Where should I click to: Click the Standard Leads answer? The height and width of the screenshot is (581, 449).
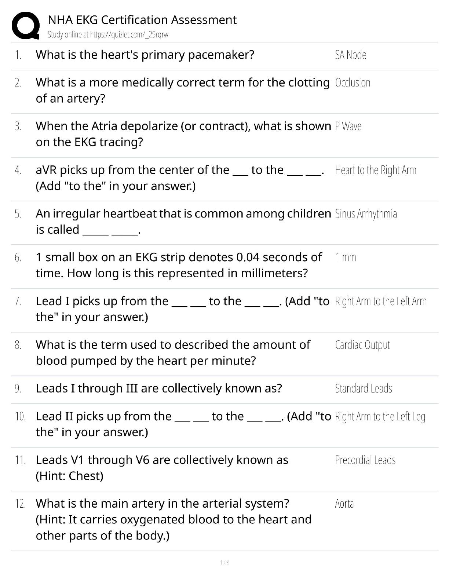tap(364, 388)
